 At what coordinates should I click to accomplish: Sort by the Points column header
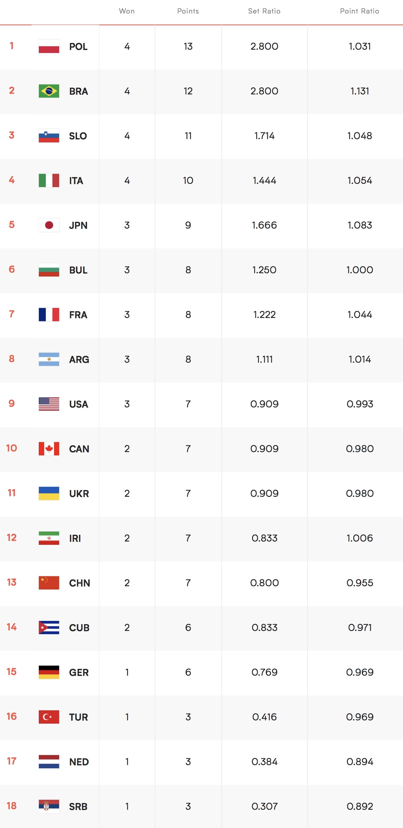(188, 11)
